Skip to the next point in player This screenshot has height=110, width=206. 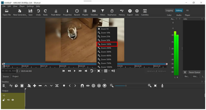(x=86, y=71)
